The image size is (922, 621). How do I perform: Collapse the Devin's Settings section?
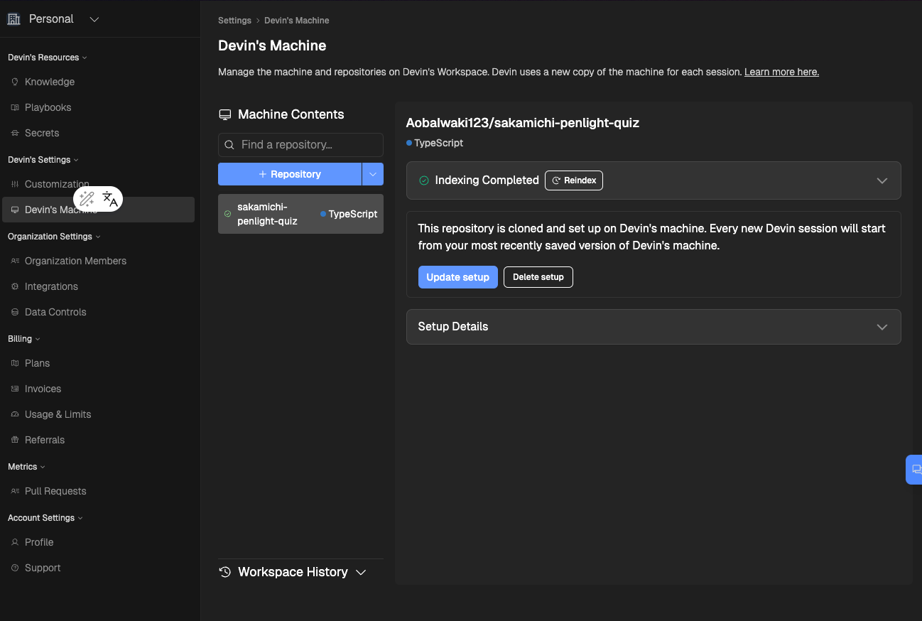43,160
